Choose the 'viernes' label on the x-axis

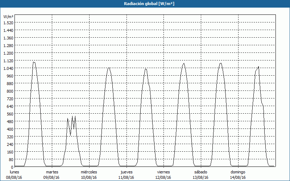[x=163, y=172]
